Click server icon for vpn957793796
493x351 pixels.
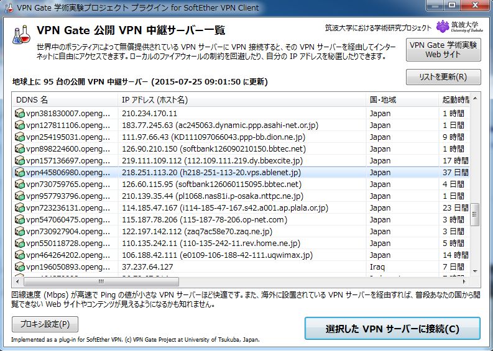tap(20, 196)
